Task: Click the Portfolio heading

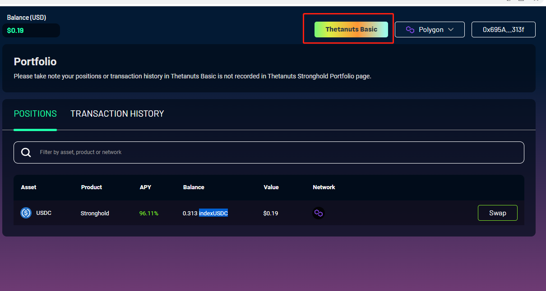Action: [x=35, y=62]
